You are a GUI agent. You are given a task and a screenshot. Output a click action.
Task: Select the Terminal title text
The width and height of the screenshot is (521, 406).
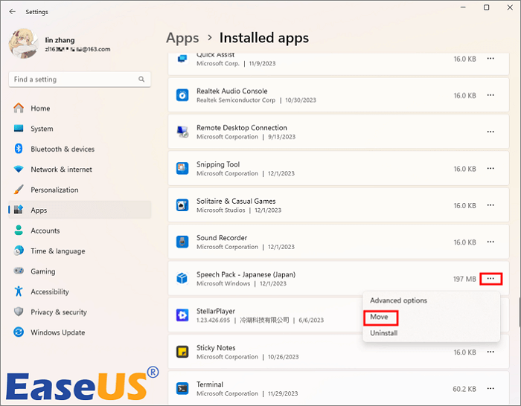coord(210,384)
